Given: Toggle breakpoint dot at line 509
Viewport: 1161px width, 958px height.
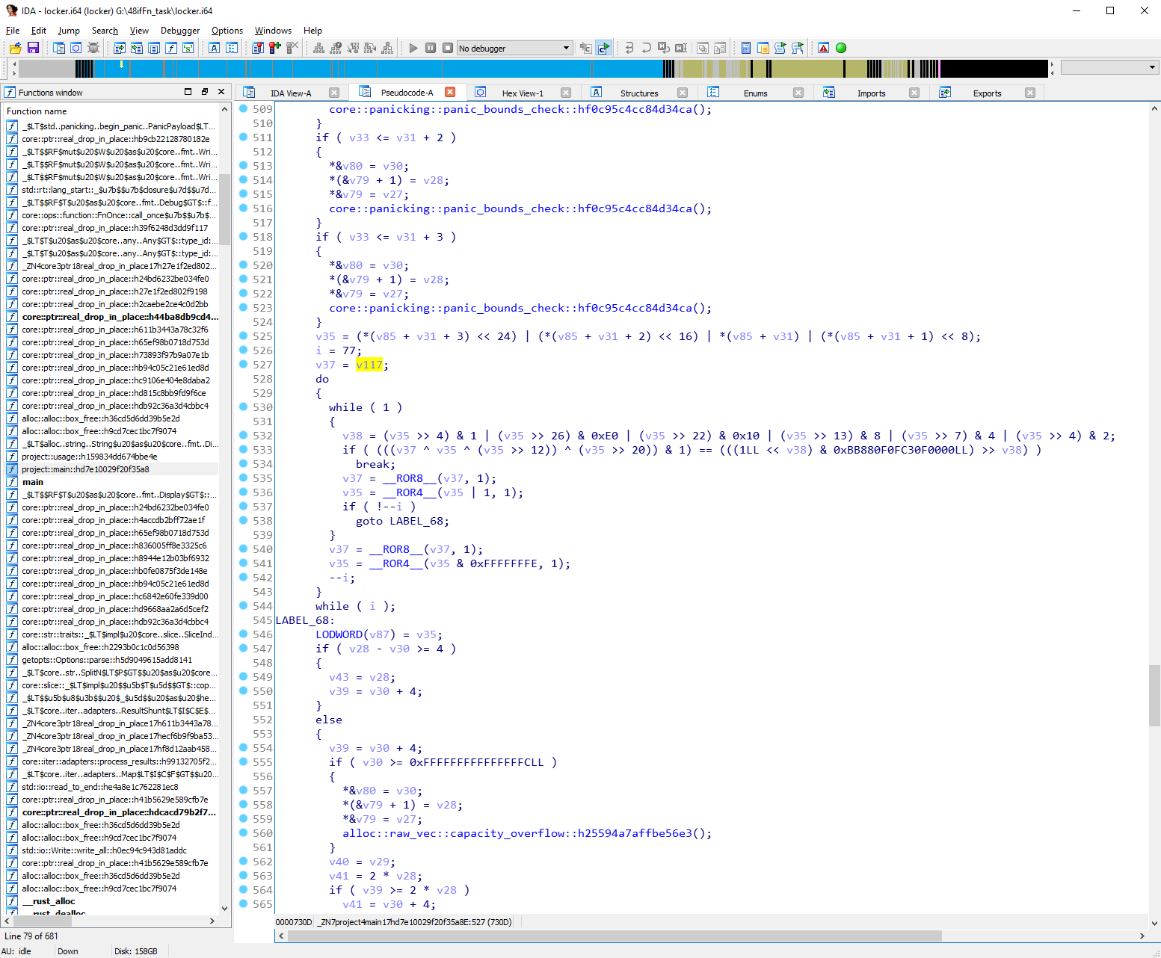Looking at the screenshot, I should point(243,108).
